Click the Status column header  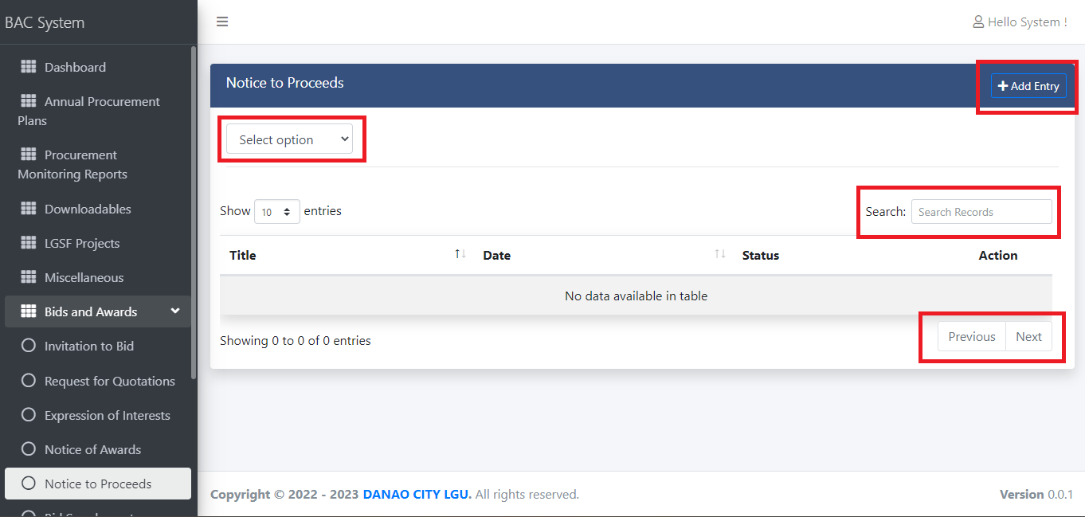pos(760,255)
